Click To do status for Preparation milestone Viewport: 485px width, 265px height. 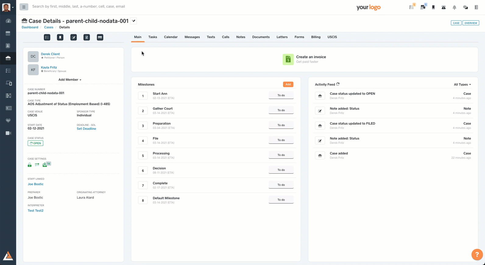tap(281, 125)
